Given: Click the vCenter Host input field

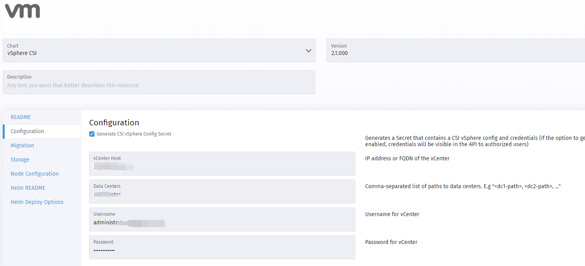Looking at the screenshot, I should coord(222,163).
